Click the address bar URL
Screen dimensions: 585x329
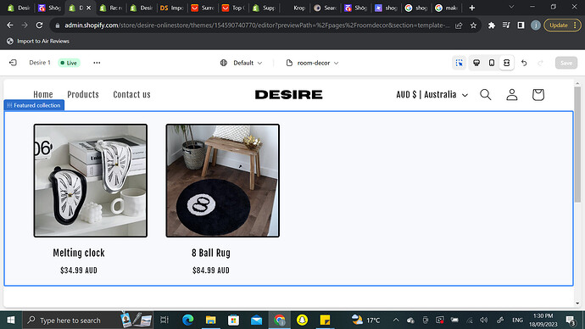tap(257, 25)
